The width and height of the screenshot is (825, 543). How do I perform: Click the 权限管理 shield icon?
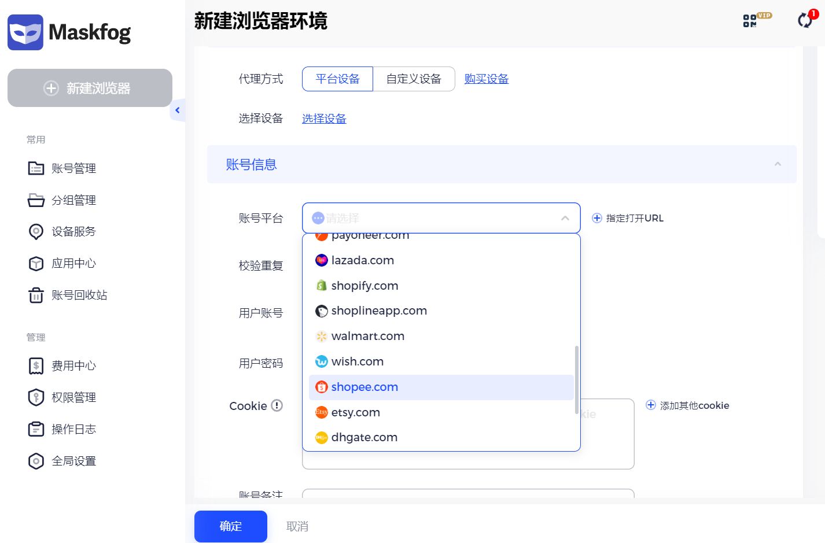click(36, 397)
